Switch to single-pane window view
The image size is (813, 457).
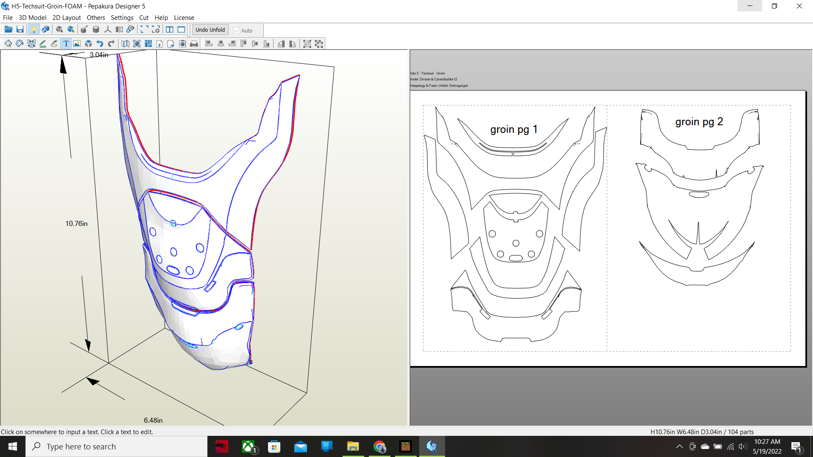click(x=181, y=30)
